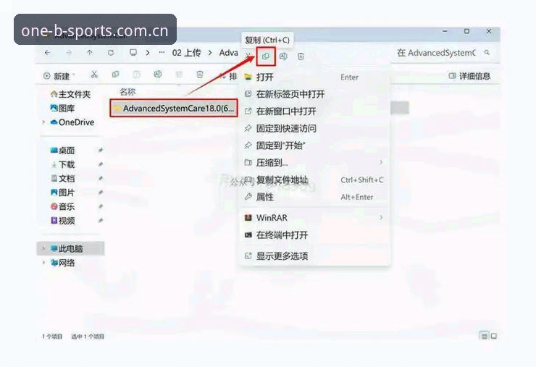Click the address bar ellipsis for hidden path
The height and width of the screenshot is (367, 536).
click(x=162, y=53)
